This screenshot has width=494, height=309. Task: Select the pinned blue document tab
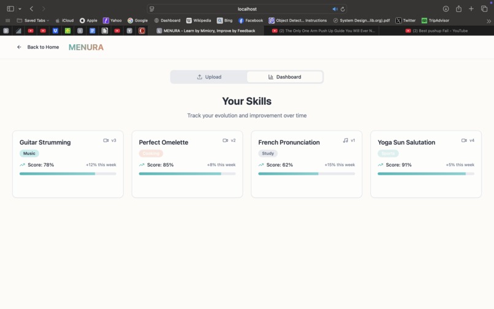[93, 31]
